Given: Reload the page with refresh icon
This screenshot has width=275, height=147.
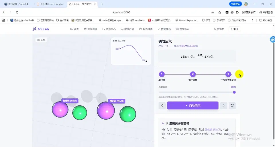Looking at the screenshot, I should coord(17,12).
